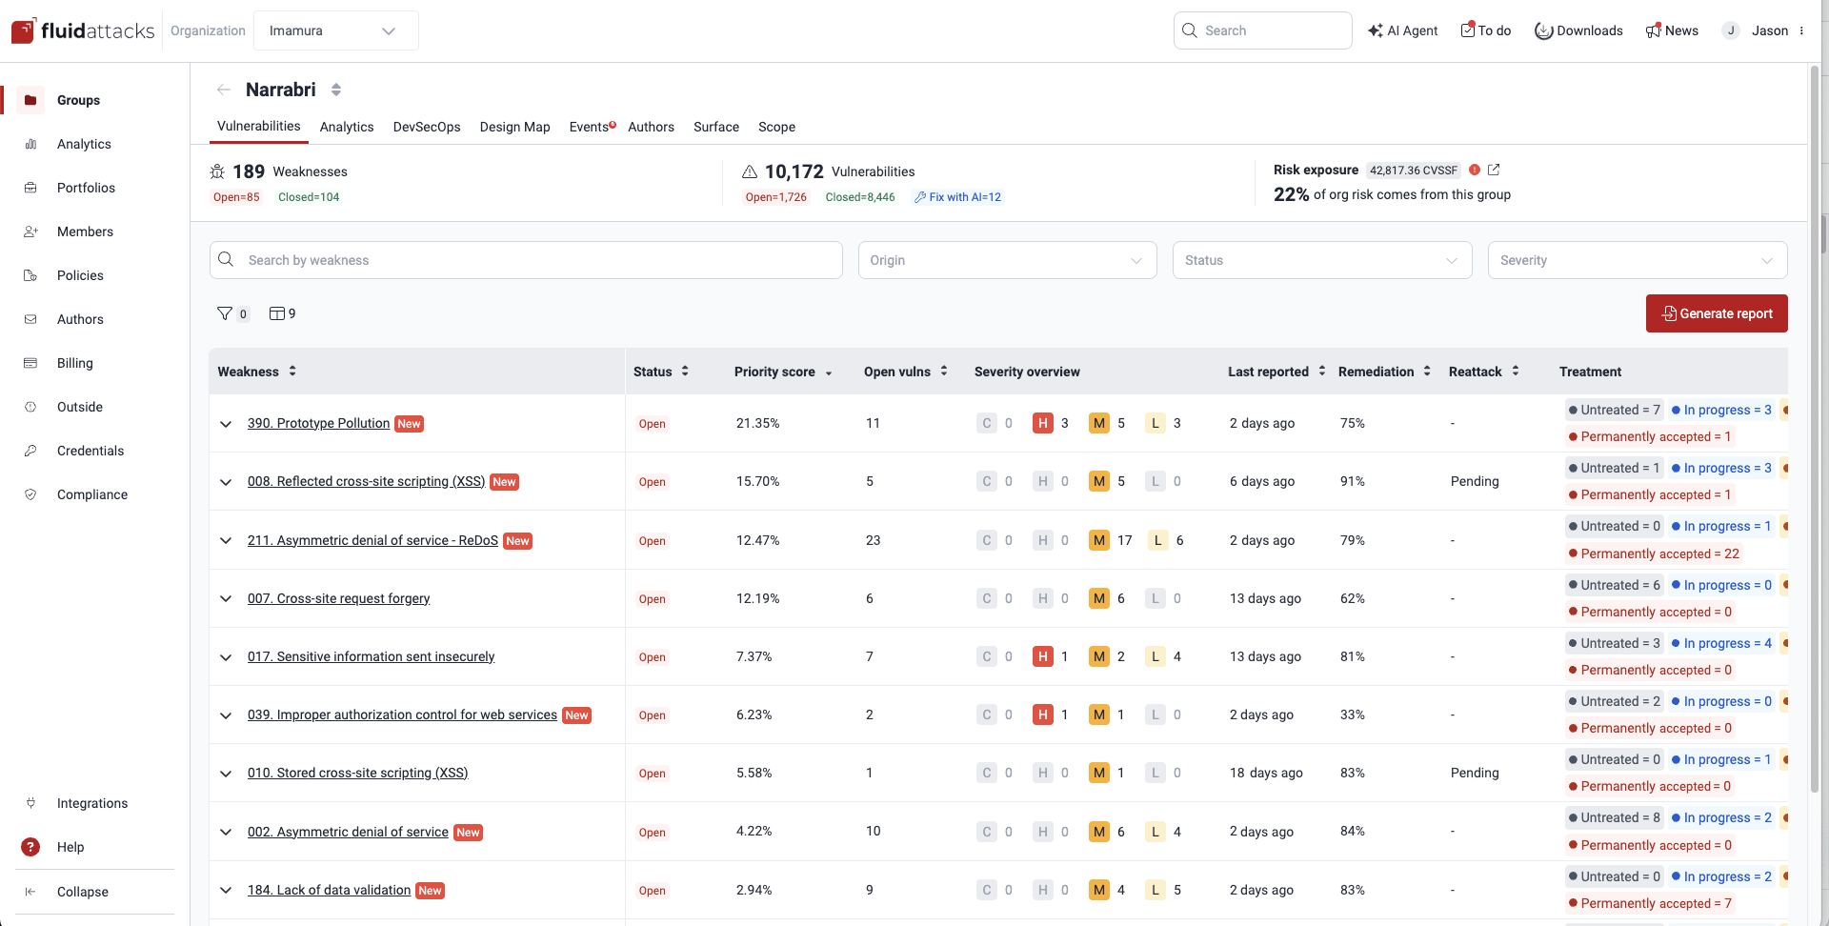Click the red risk exposure alert icon
Viewport: 1829px width, 926px height.
[x=1475, y=170]
